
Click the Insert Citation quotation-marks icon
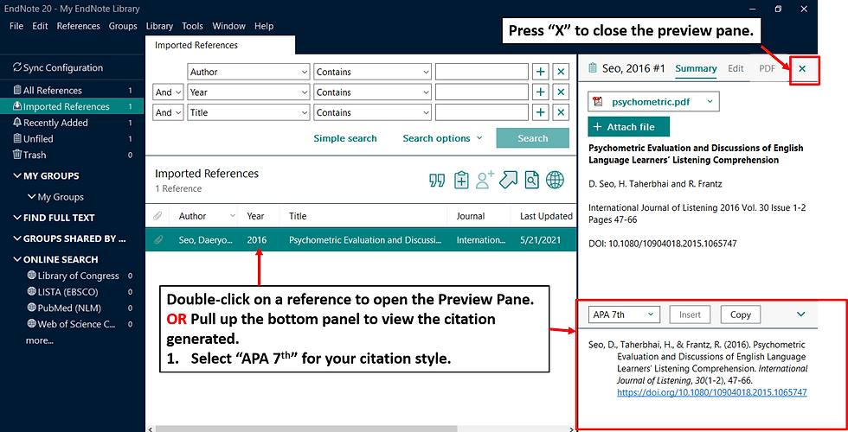click(437, 181)
